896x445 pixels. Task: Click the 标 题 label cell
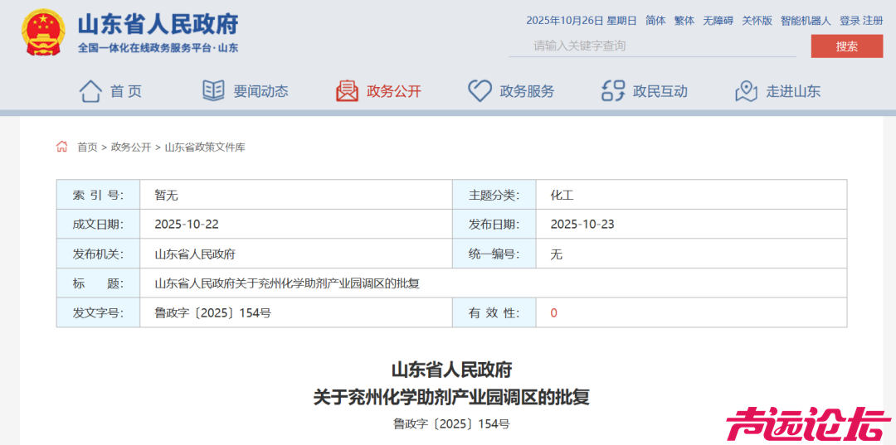98,283
